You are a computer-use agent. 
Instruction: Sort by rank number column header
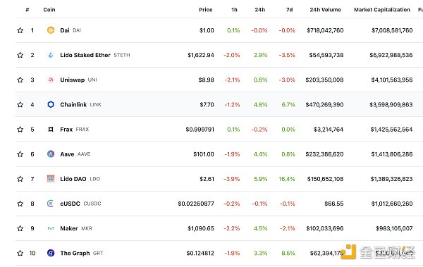[x=27, y=10]
